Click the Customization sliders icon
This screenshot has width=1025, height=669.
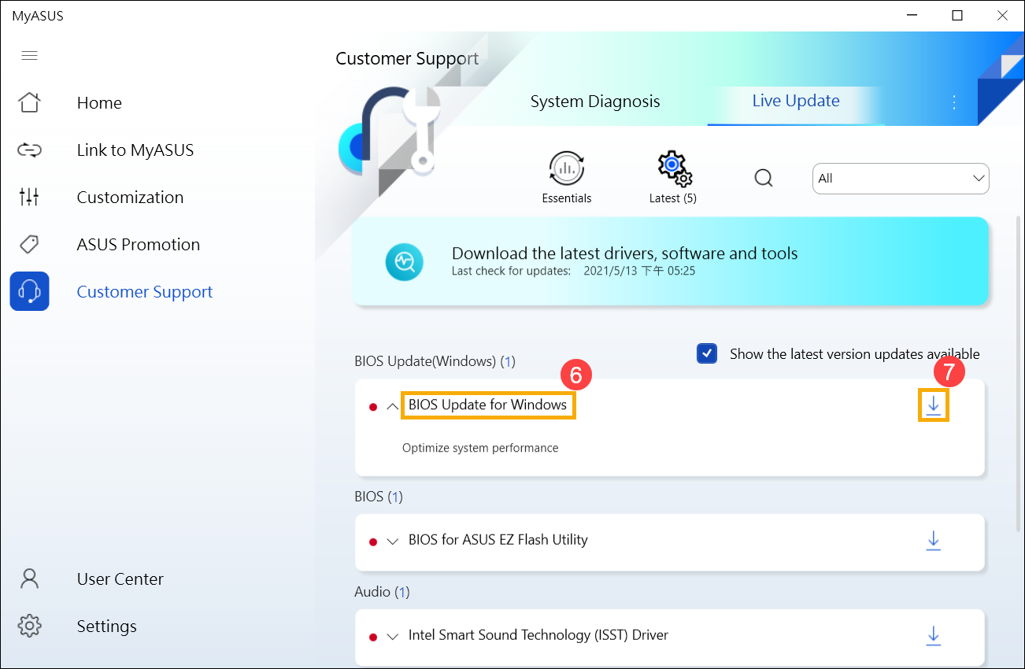[x=29, y=197]
